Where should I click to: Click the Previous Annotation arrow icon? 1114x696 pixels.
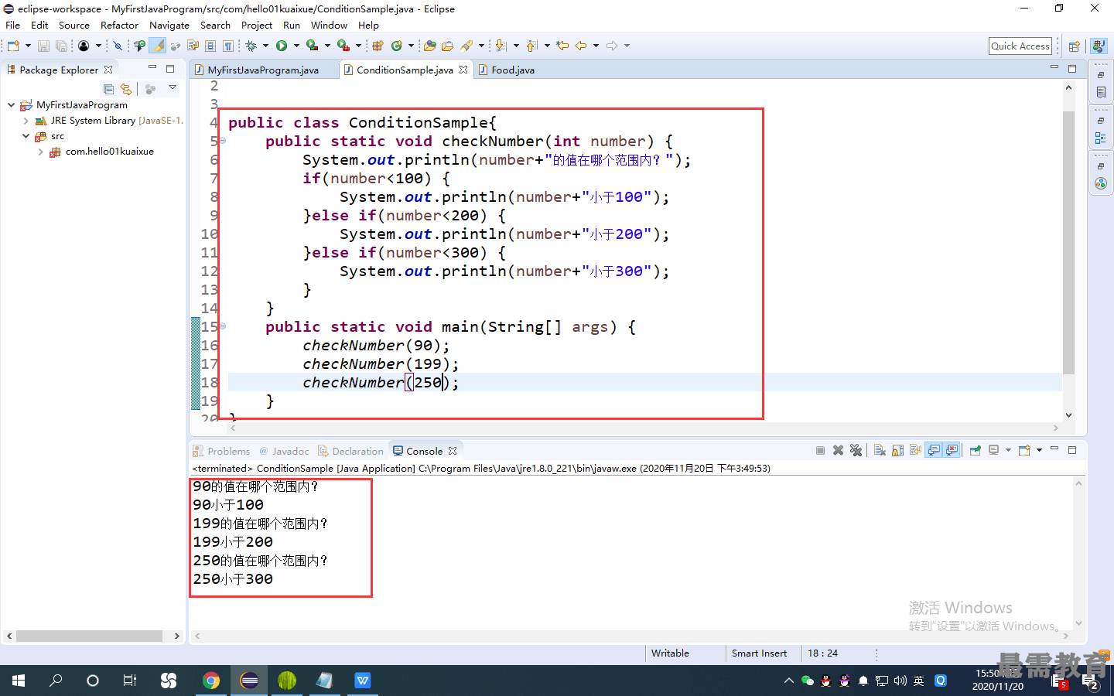pyautogui.click(x=531, y=46)
